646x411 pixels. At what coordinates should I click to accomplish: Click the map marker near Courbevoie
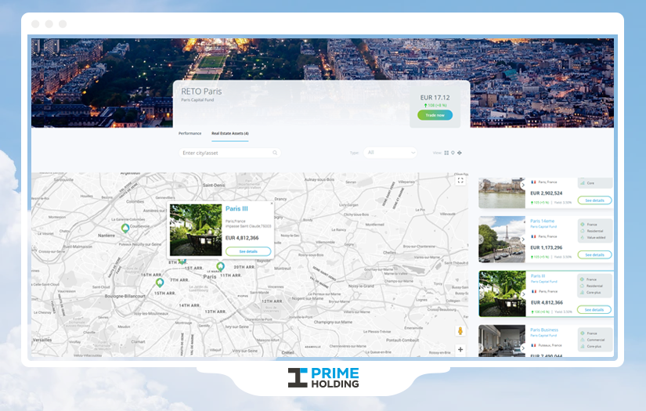tap(125, 228)
